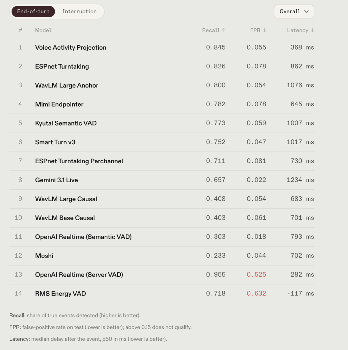Click the FPR definition footnote
This screenshot has height=350, width=348.
click(101, 327)
